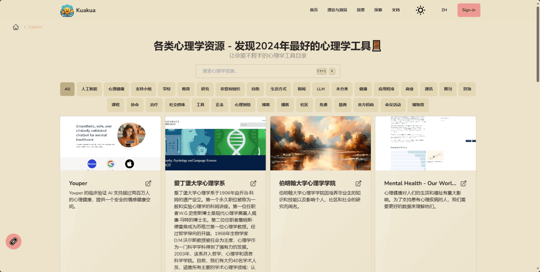
Task: Click the Kuakua logo icon
Action: point(67,10)
